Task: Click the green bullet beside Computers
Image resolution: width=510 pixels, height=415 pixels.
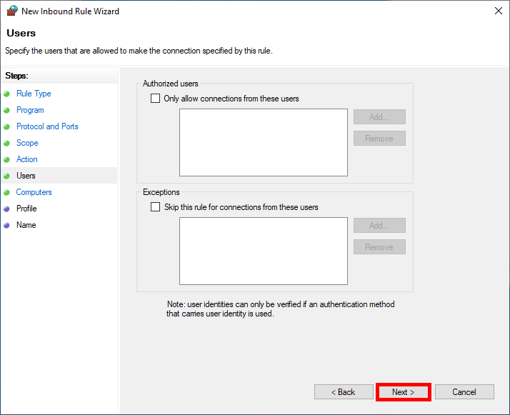Action: [7, 193]
